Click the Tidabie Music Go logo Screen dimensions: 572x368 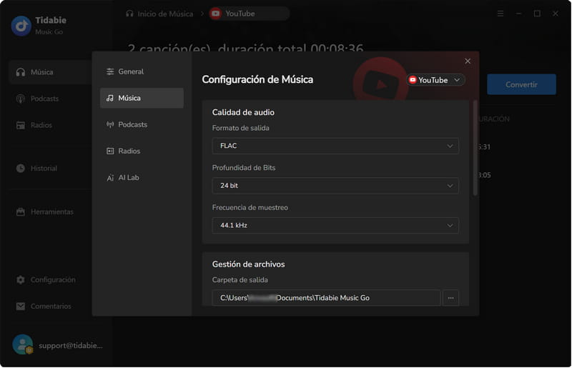point(21,26)
